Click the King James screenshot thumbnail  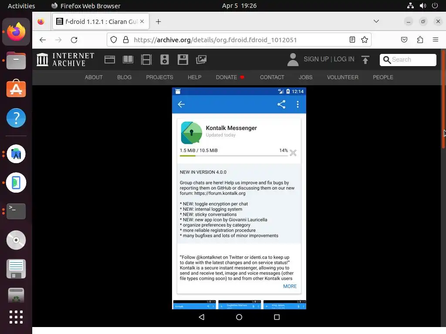click(x=285, y=304)
